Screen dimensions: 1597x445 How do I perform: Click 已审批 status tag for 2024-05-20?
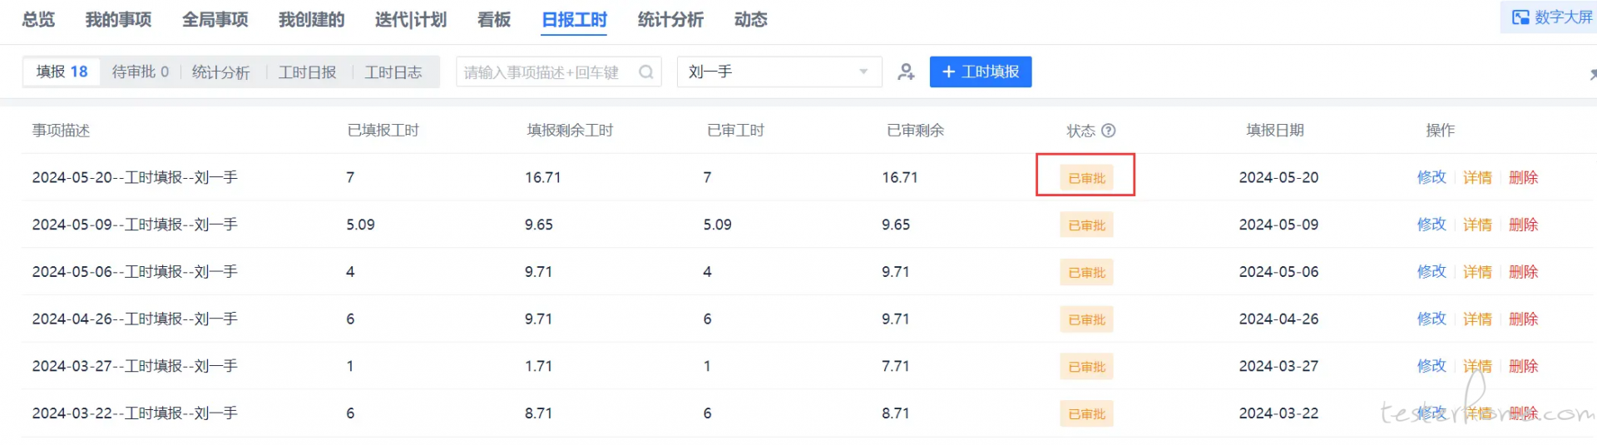pyautogui.click(x=1086, y=178)
